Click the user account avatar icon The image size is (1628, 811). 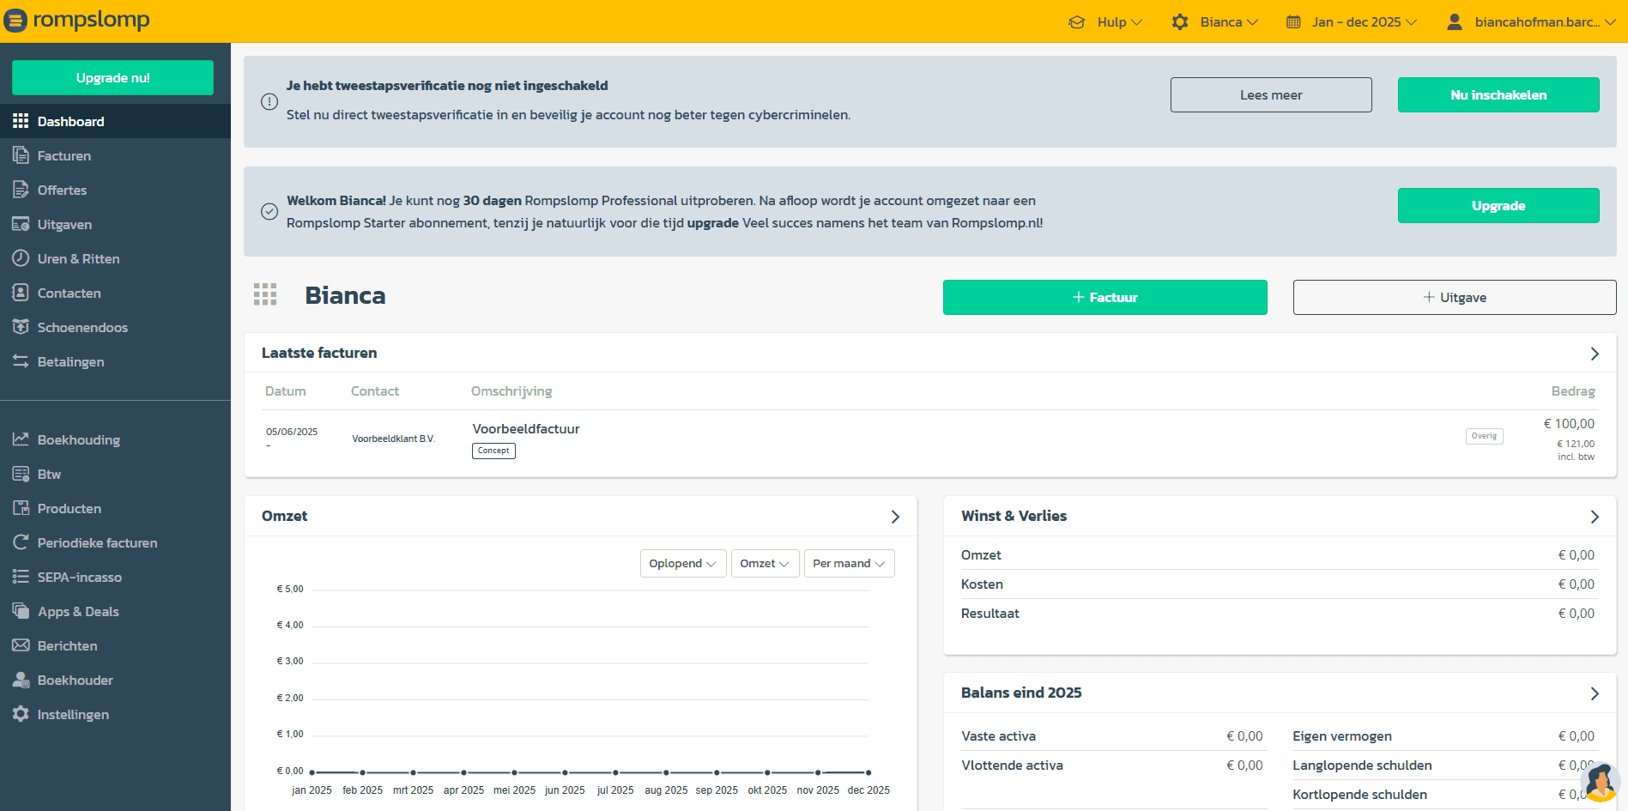[x=1454, y=22]
